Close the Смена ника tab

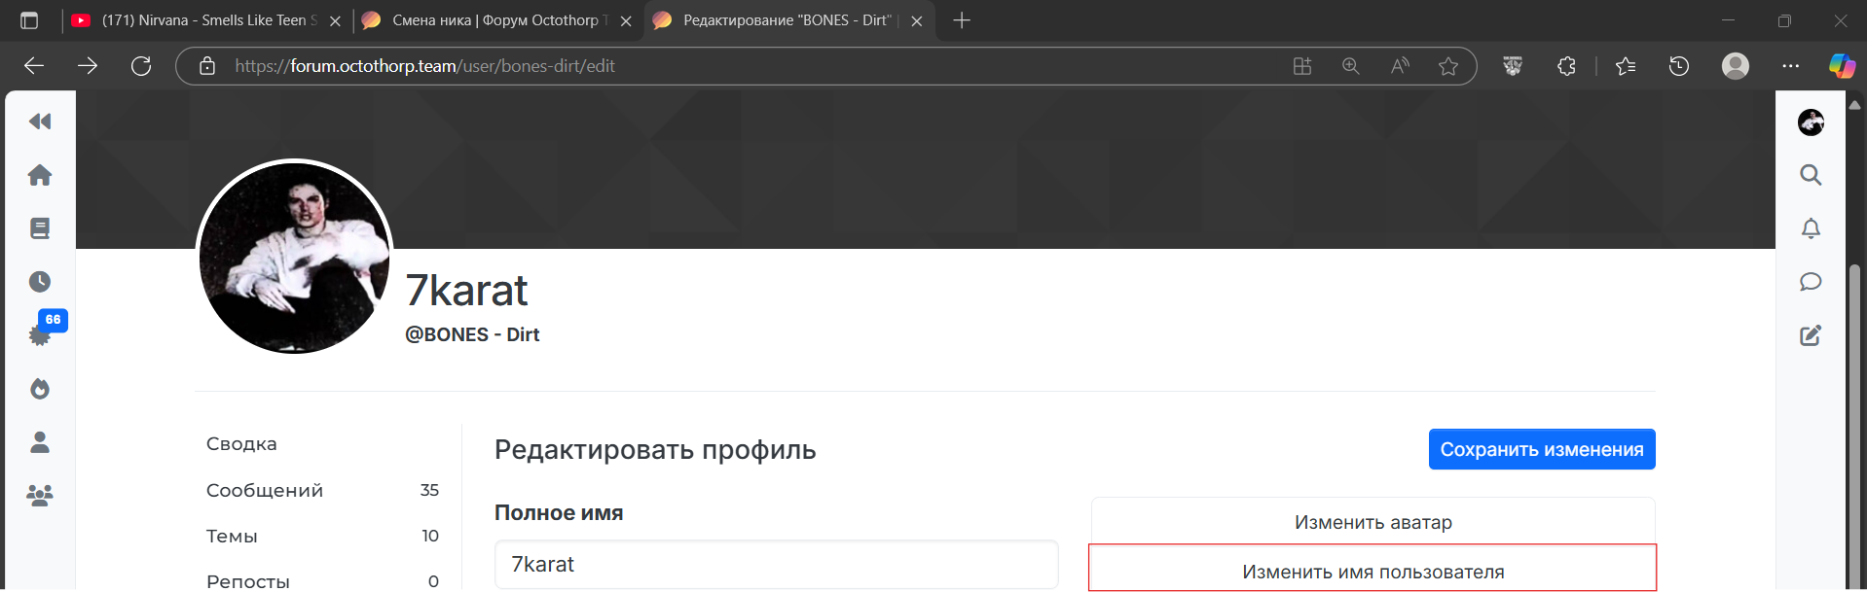point(626,20)
